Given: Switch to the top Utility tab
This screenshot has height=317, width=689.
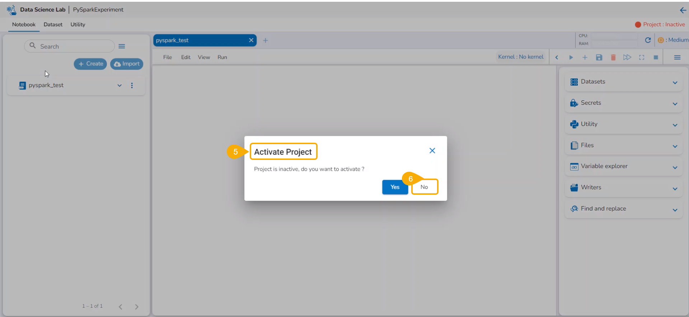Looking at the screenshot, I should [78, 24].
